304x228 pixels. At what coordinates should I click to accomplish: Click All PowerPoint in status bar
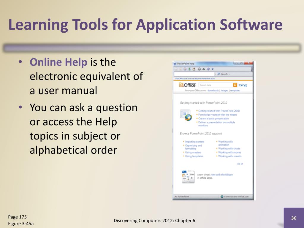[x=182, y=197]
